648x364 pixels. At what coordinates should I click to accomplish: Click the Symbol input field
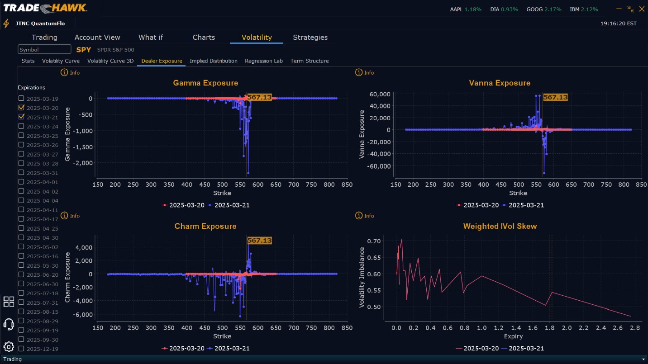pyautogui.click(x=44, y=49)
